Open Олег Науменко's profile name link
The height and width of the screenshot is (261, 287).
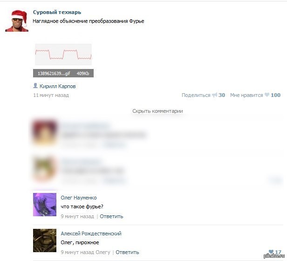coord(79,198)
